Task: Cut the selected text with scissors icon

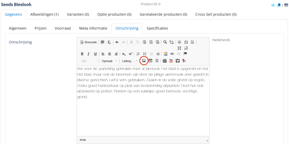Action: (131, 42)
